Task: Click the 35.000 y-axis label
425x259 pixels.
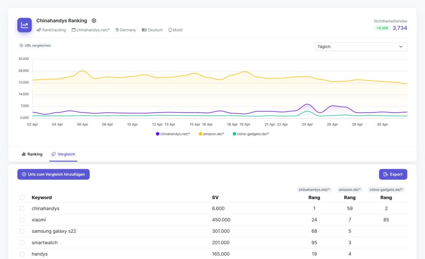Action: [23, 59]
